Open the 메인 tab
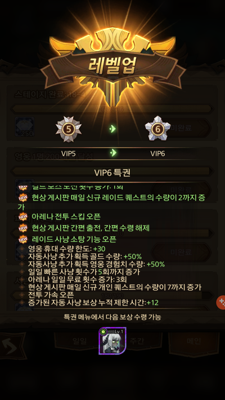 click(x=194, y=341)
